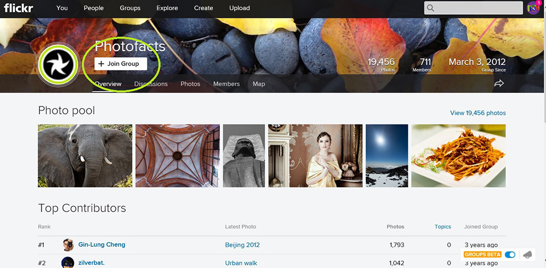Open zilverbat.'s profile link
The width and height of the screenshot is (546, 268).
tap(91, 263)
